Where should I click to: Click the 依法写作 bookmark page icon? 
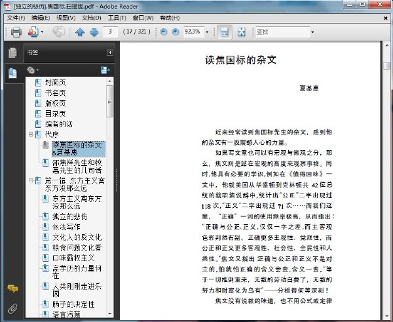point(45,227)
